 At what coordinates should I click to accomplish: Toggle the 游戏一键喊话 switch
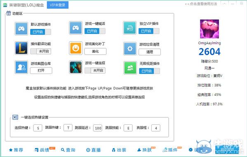pyautogui.click(x=95, y=31)
